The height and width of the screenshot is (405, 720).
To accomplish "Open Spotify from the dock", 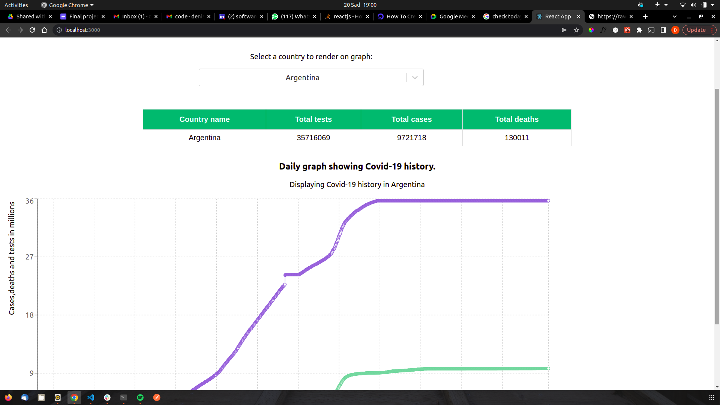I will click(x=140, y=397).
